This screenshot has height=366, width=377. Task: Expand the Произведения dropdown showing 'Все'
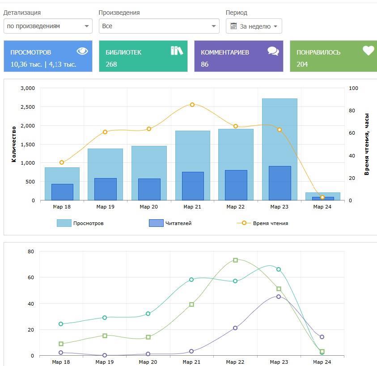coord(159,26)
